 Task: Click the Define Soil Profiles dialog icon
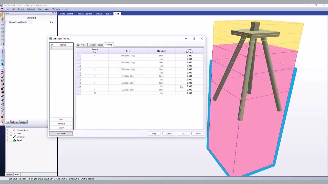(50, 39)
